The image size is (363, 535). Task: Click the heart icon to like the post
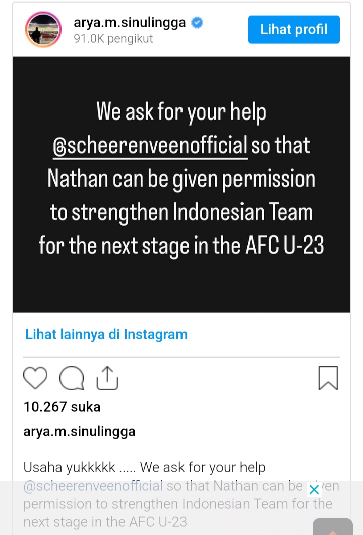pos(35,378)
